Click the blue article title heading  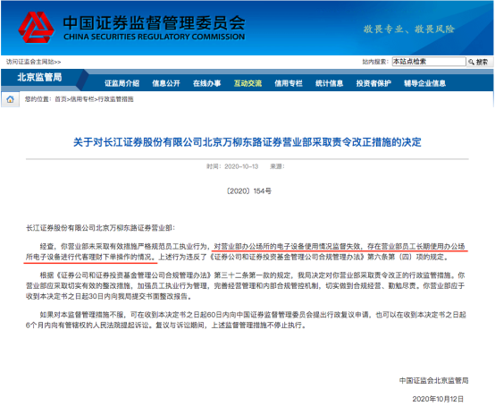coord(247,142)
